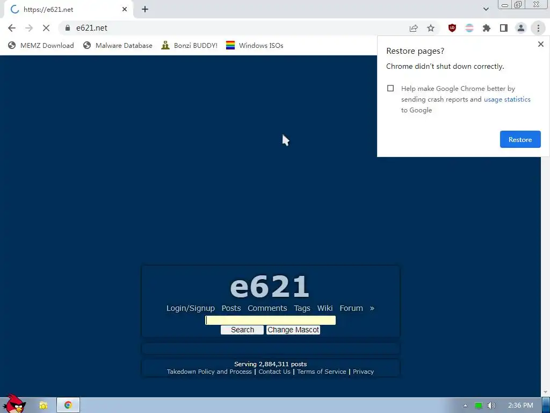Open Takedown Policy and Process link
The image size is (550, 413).
click(209, 372)
